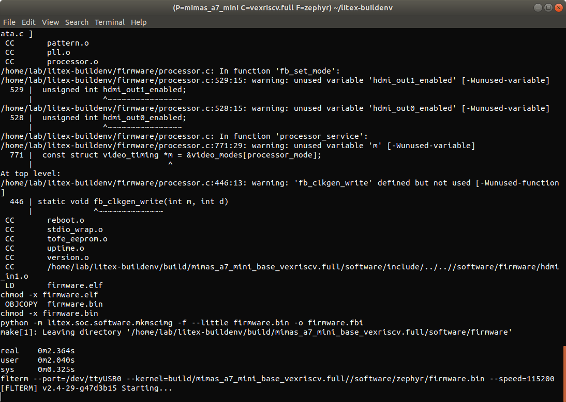Click the 'real 0m2.364s' timing line
566x402 pixels.
[38, 351]
